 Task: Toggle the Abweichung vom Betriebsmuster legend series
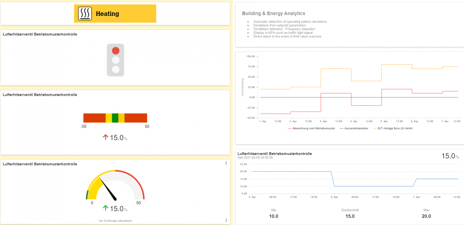(x=313, y=129)
